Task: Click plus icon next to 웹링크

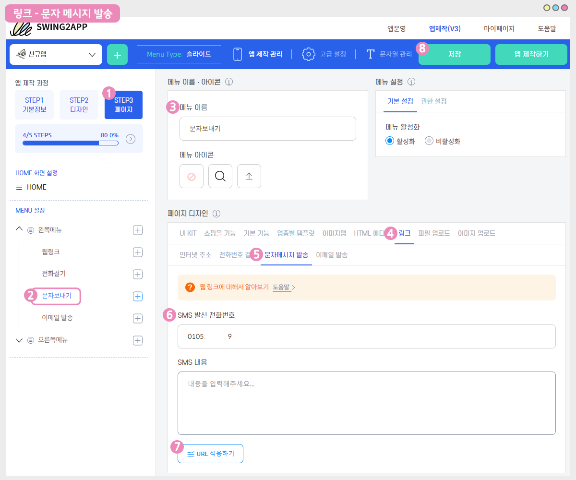Action: (138, 252)
